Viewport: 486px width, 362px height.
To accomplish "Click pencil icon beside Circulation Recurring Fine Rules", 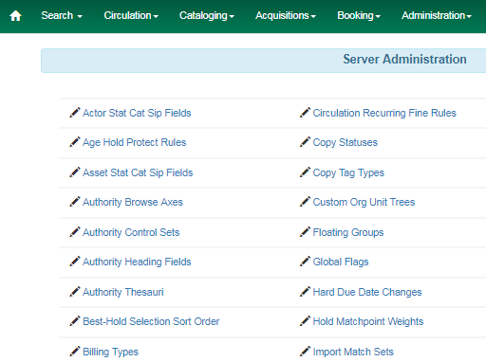I will [306, 113].
